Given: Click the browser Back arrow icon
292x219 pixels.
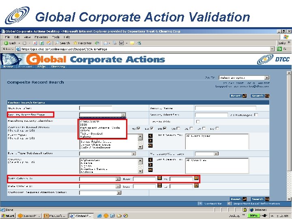Looking at the screenshot, I should pyautogui.click(x=6, y=43).
